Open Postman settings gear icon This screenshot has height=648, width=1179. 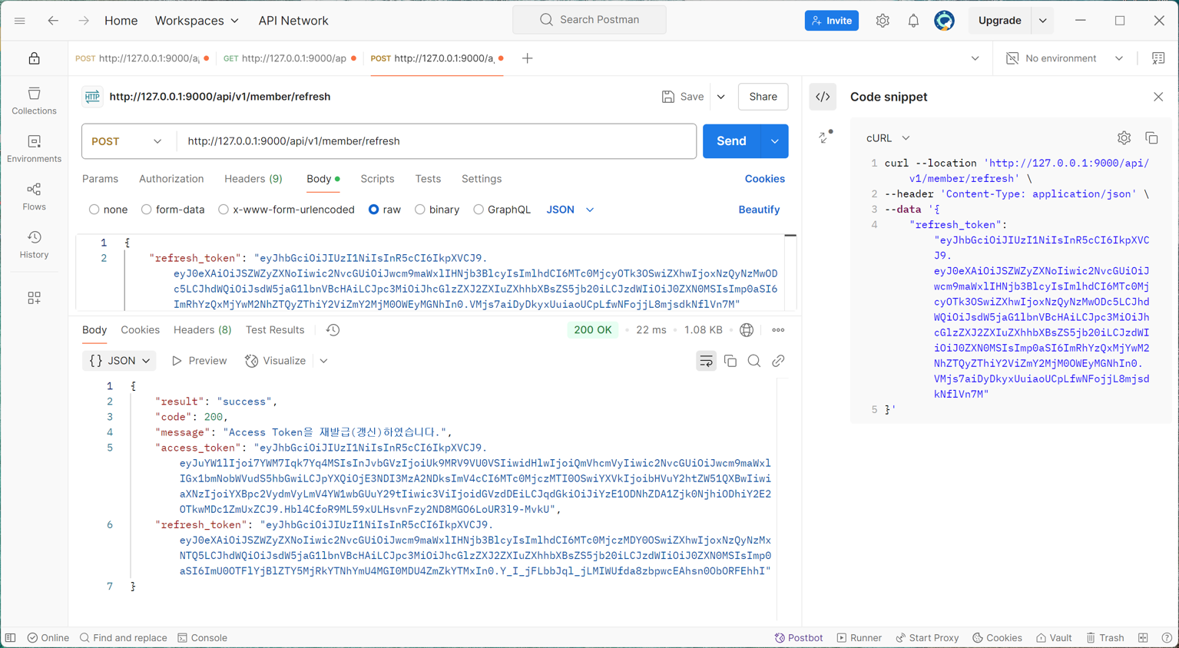click(x=883, y=21)
